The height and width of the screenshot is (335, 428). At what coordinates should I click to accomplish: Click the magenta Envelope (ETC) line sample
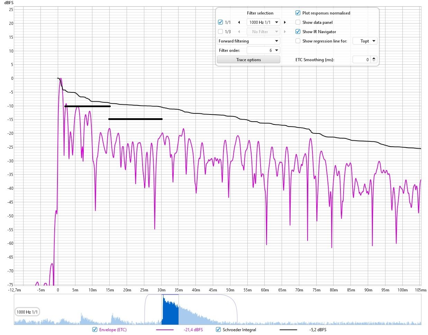pos(165,330)
